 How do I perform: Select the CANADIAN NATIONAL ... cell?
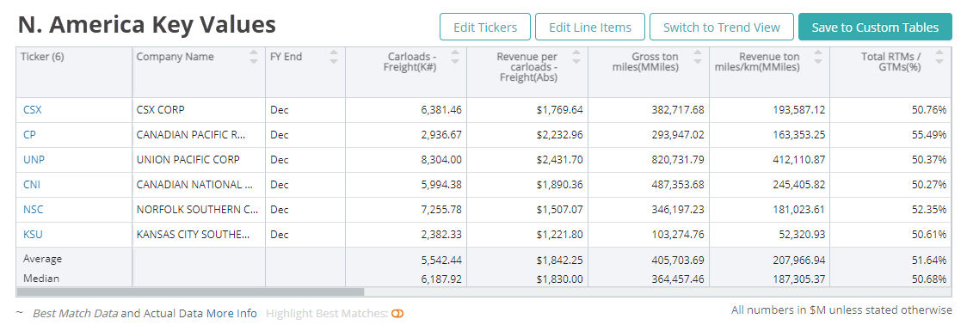[x=199, y=184]
